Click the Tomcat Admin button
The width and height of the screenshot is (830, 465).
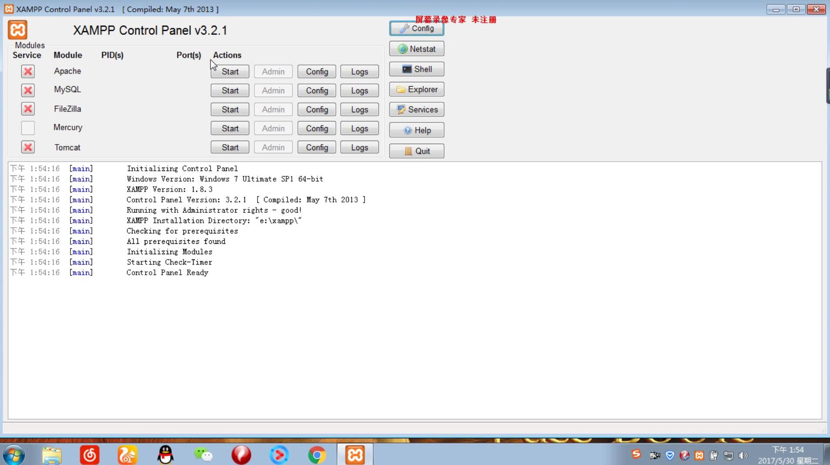[x=273, y=147]
